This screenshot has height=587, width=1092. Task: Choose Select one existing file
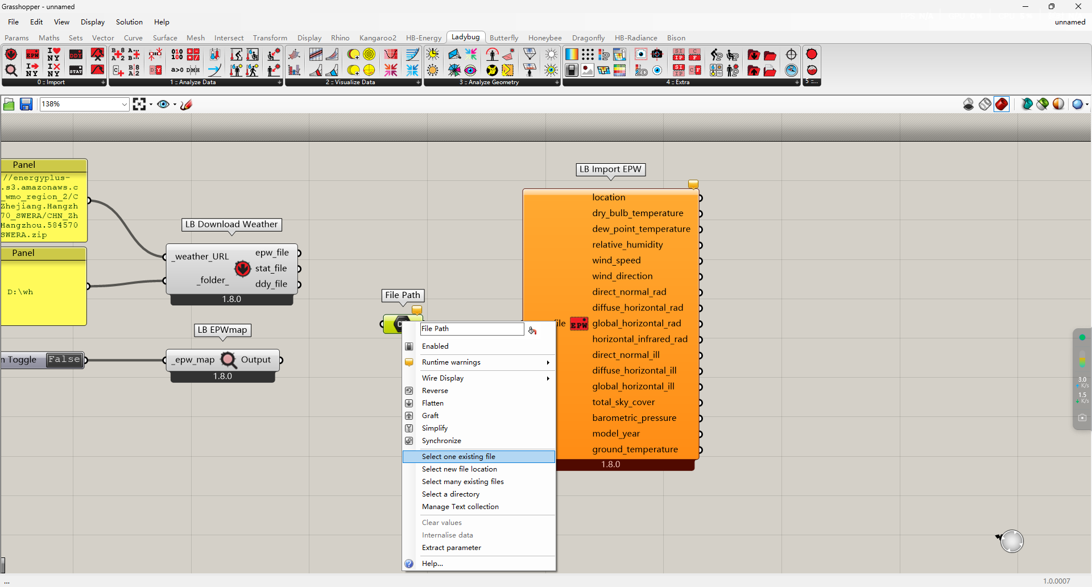click(x=479, y=457)
